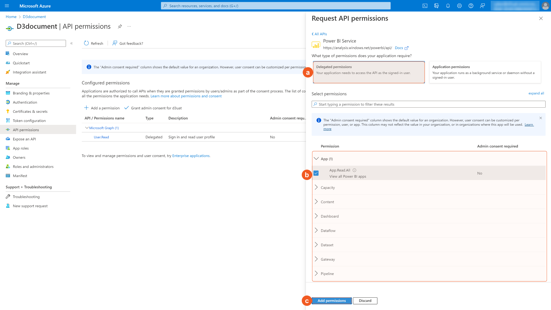Uncheck the App.Read.All permission checkbox
Image resolution: width=551 pixels, height=310 pixels.
point(316,173)
